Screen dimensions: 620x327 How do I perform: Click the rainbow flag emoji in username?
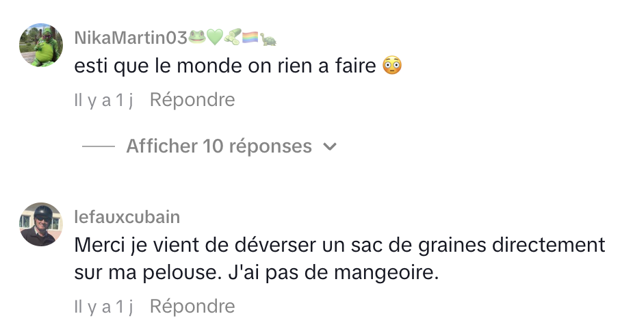click(250, 38)
